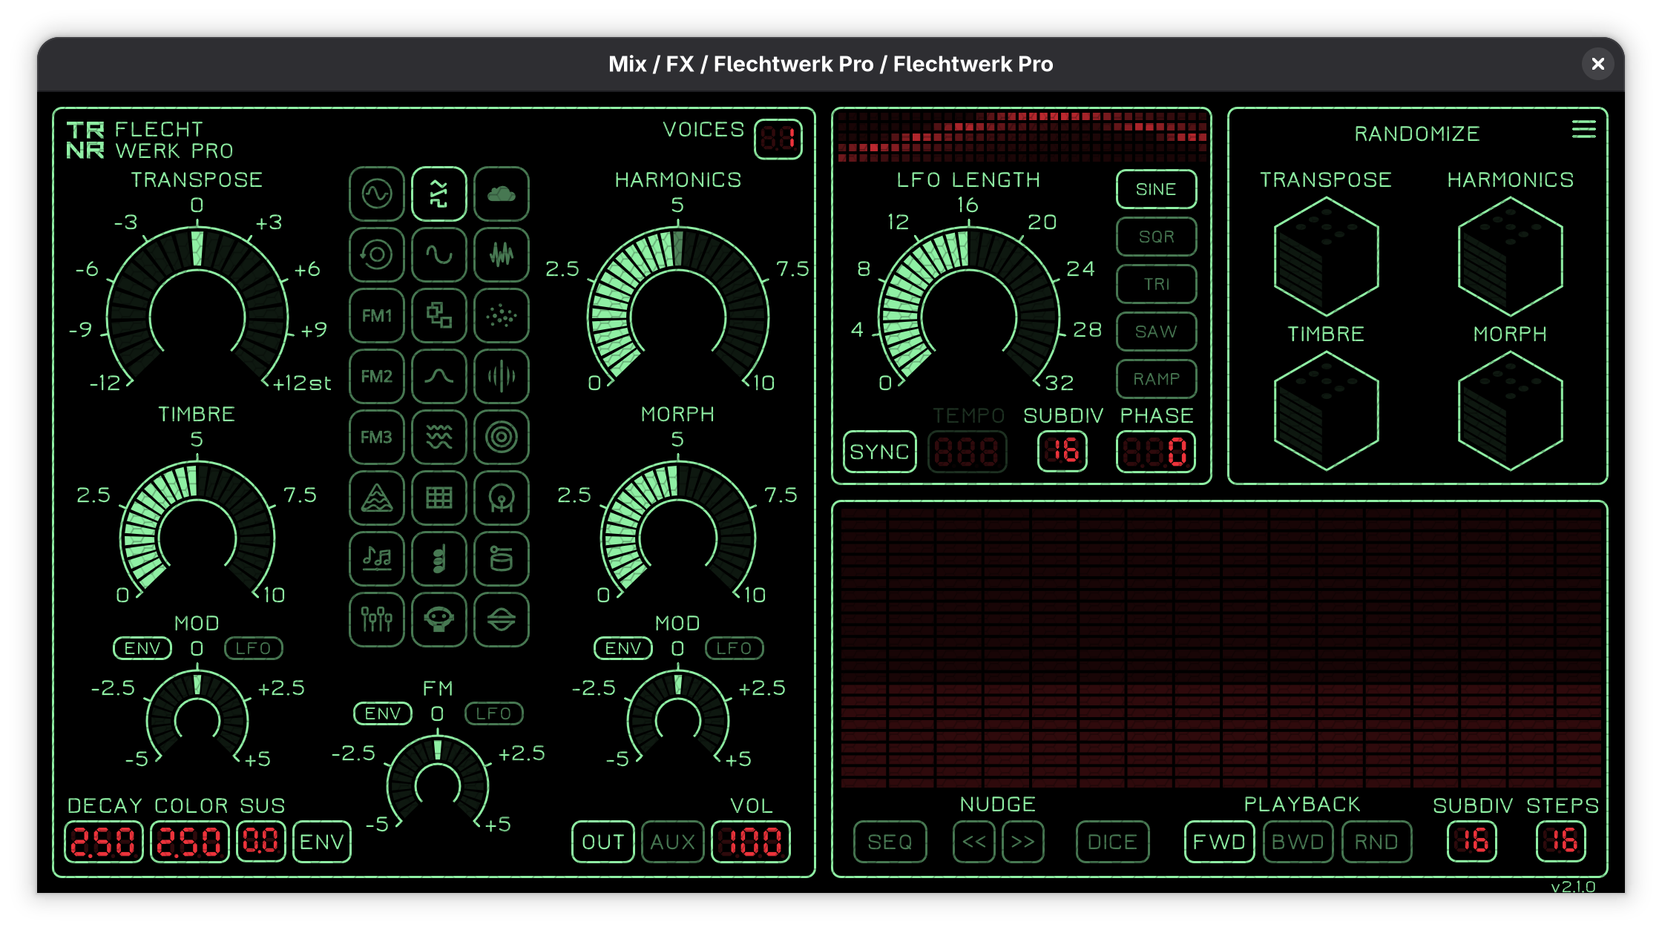Select the grid pattern mode icon

(439, 498)
